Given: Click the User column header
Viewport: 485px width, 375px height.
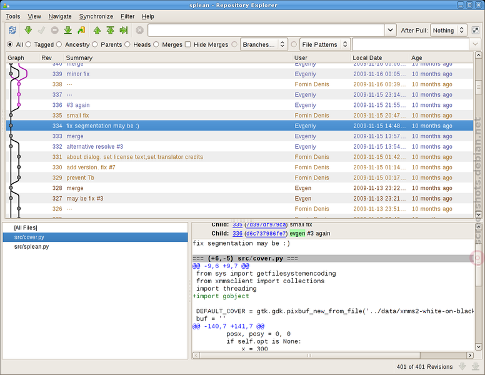Looking at the screenshot, I should tap(321, 58).
